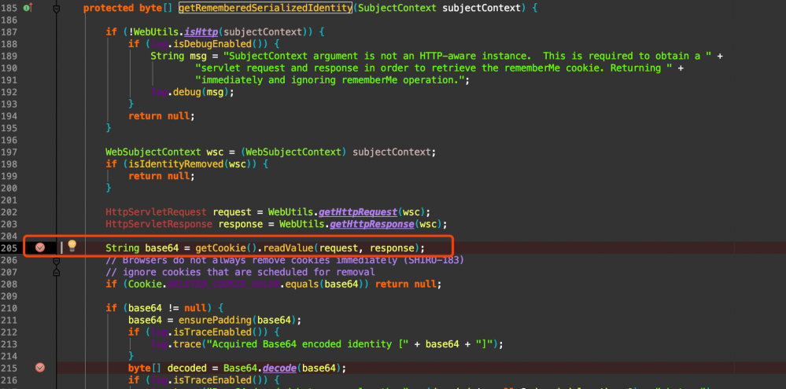Image resolution: width=786 pixels, height=389 pixels.
Task: Click line number 204 in the gutter
Action: tap(9, 236)
